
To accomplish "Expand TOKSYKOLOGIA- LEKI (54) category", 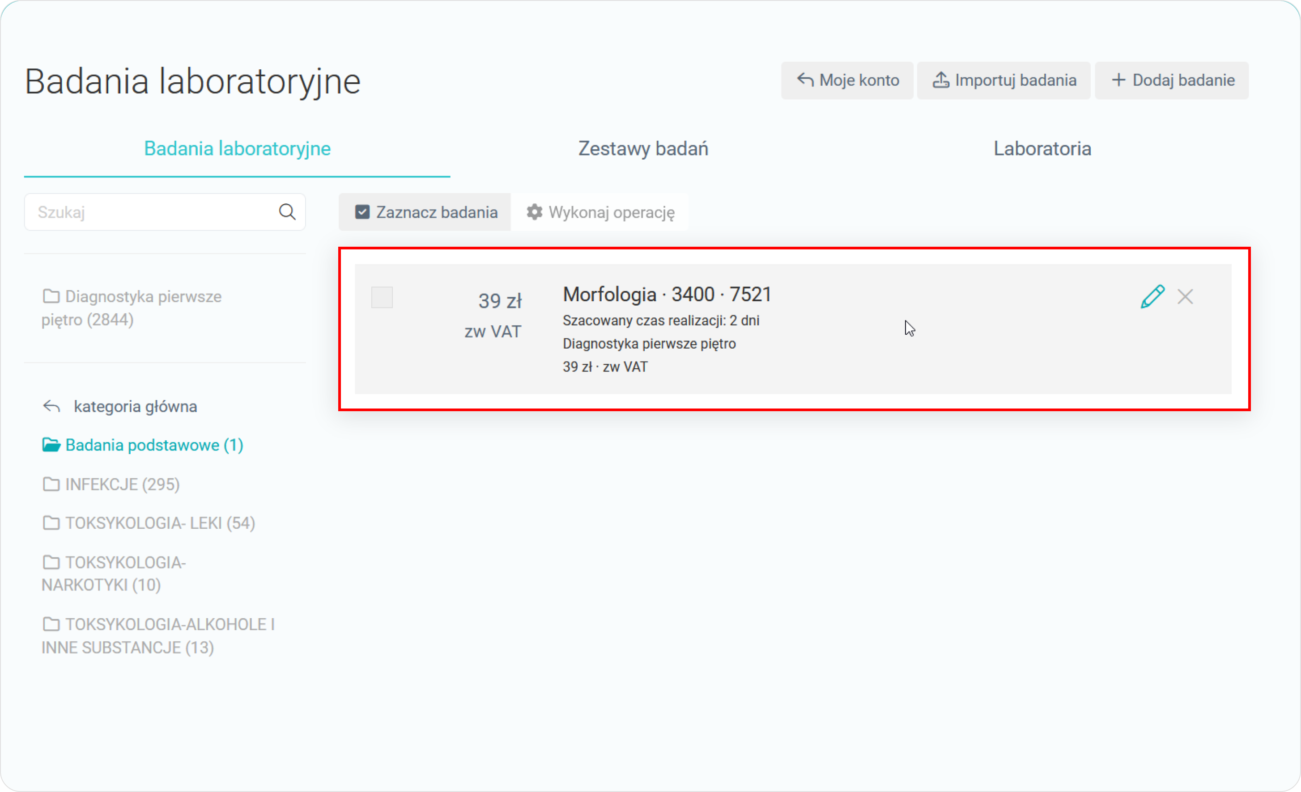I will (x=159, y=523).
